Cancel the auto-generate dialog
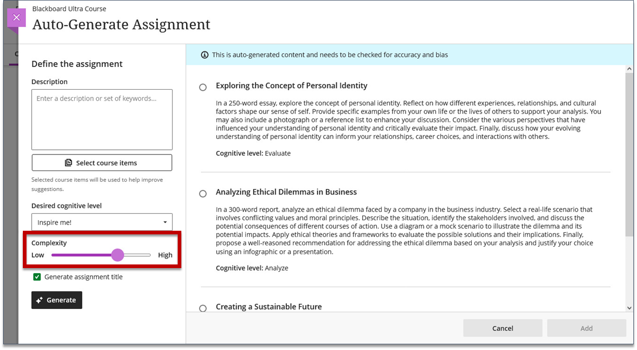 pos(502,328)
